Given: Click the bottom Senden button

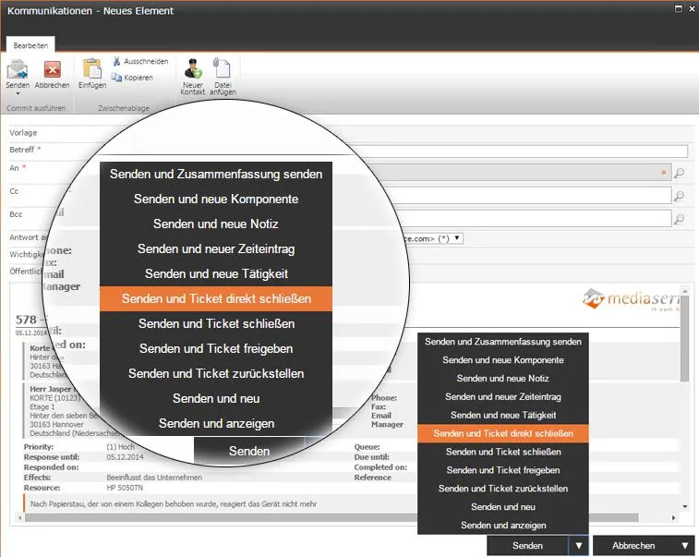Looking at the screenshot, I should (x=527, y=545).
